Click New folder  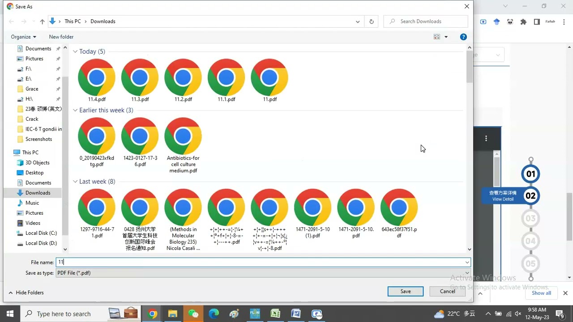pyautogui.click(x=61, y=37)
